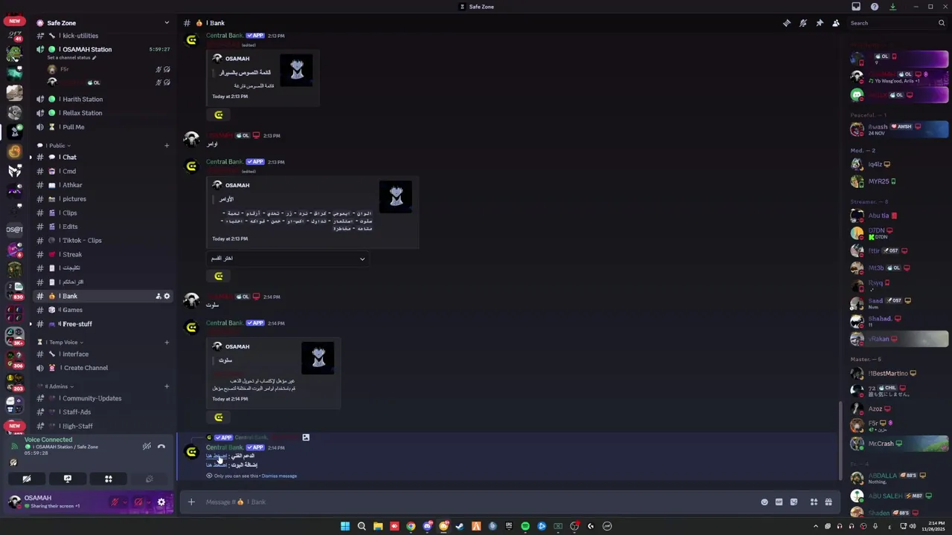Viewport: 952px width, 535px height.
Task: Open edit-channel gear on Bank channel row
Action: coord(167,296)
